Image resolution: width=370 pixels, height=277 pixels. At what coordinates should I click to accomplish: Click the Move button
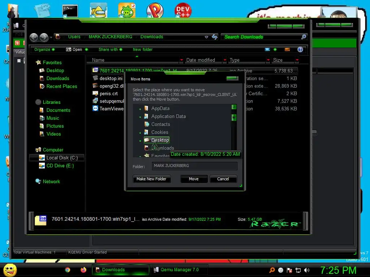click(x=194, y=179)
